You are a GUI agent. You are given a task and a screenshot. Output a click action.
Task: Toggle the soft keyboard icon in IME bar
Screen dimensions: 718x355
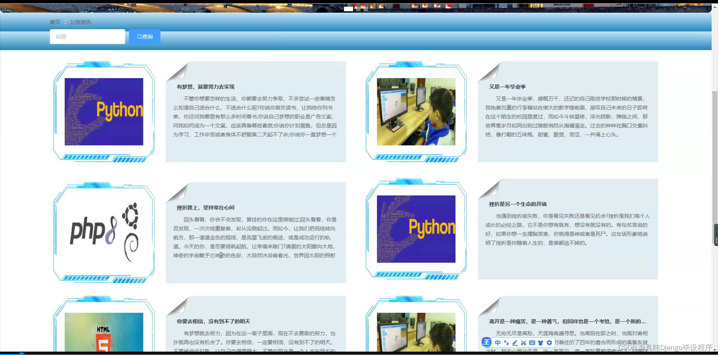(x=533, y=343)
